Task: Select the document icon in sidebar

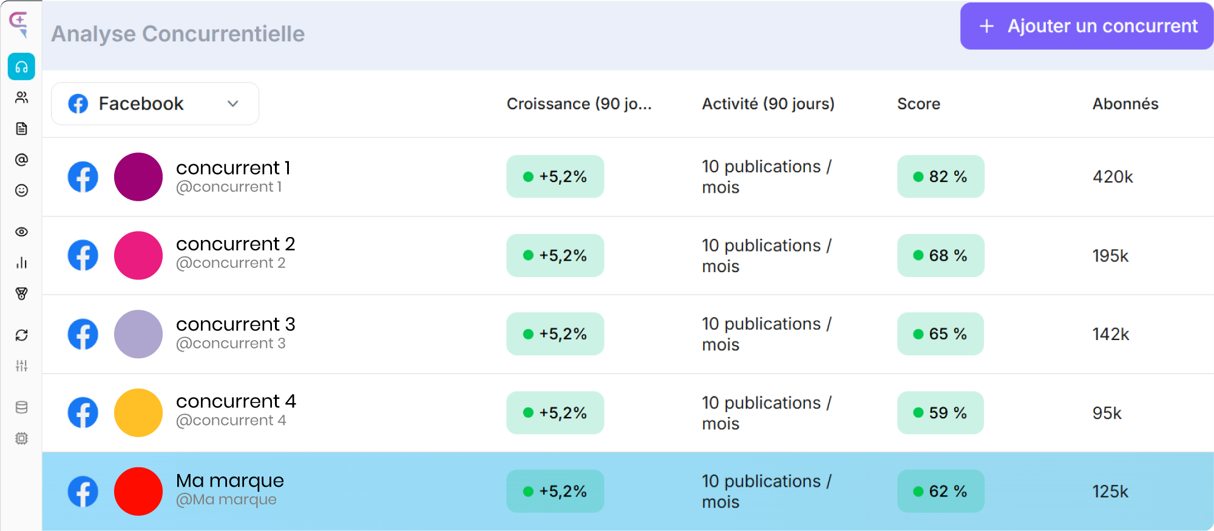Action: (21, 129)
